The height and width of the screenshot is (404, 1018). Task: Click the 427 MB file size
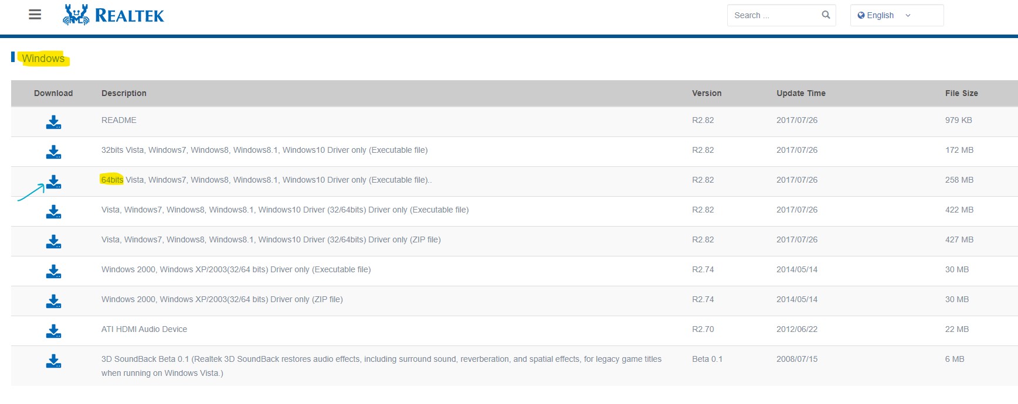click(959, 239)
